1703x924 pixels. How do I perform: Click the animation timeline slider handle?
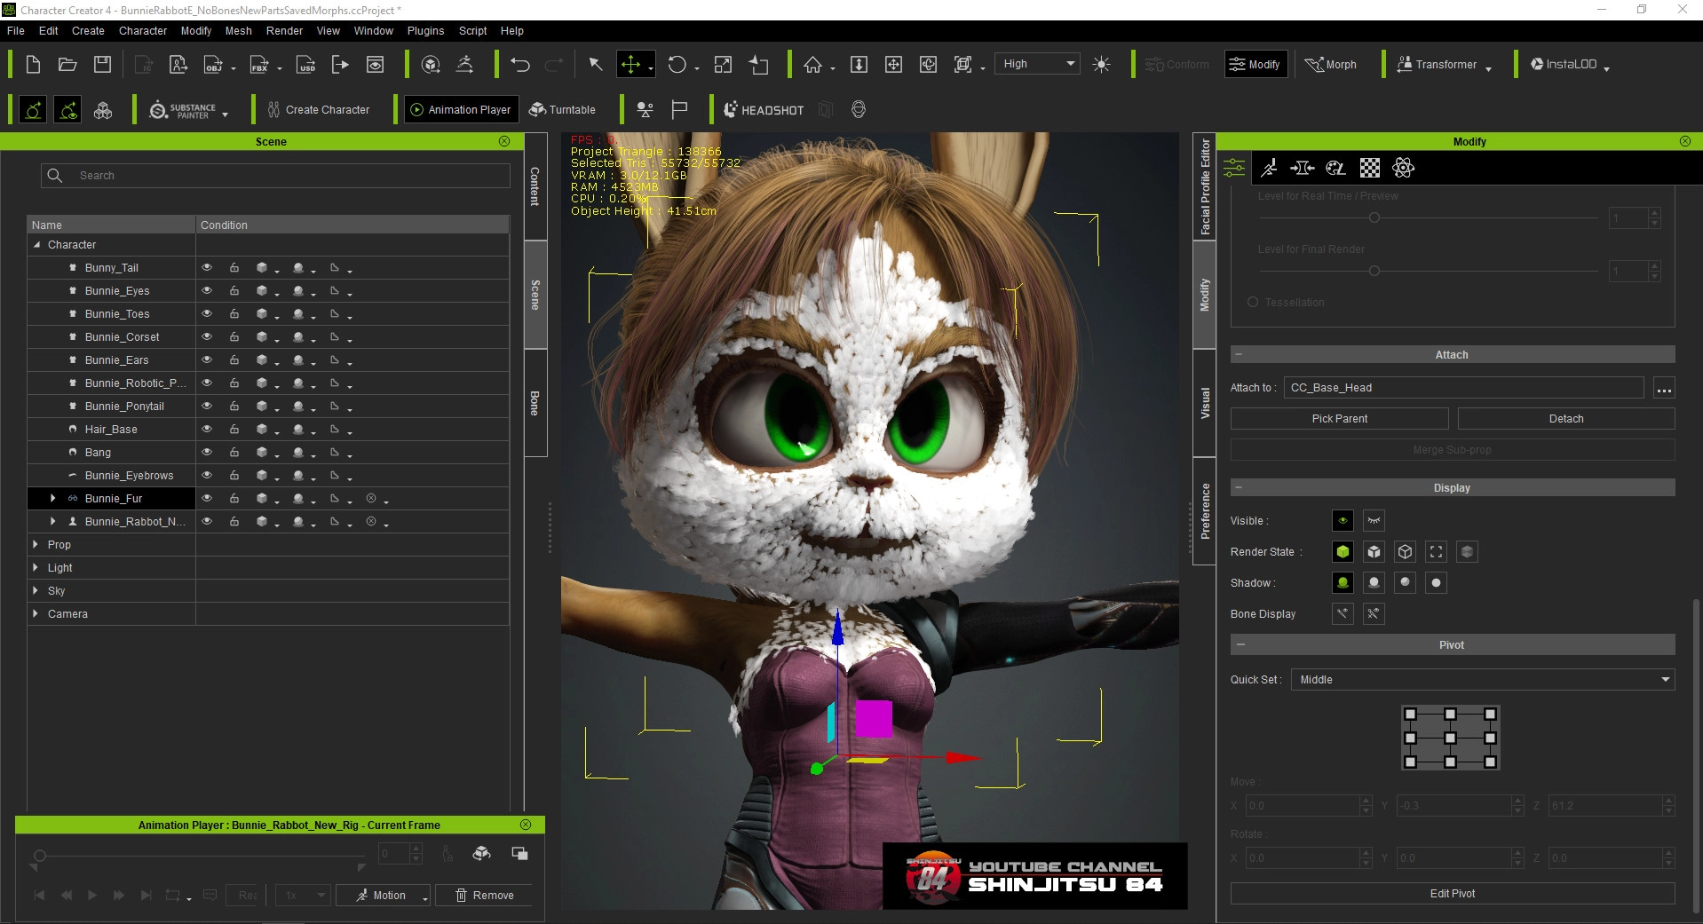coord(39,856)
